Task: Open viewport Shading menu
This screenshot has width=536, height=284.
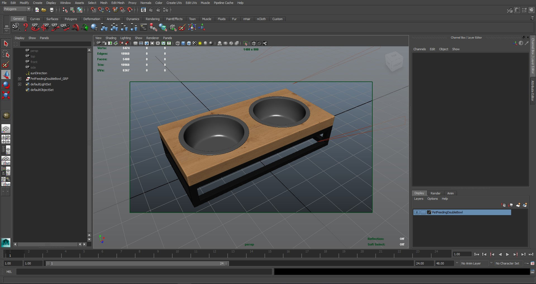Action: click(x=111, y=38)
